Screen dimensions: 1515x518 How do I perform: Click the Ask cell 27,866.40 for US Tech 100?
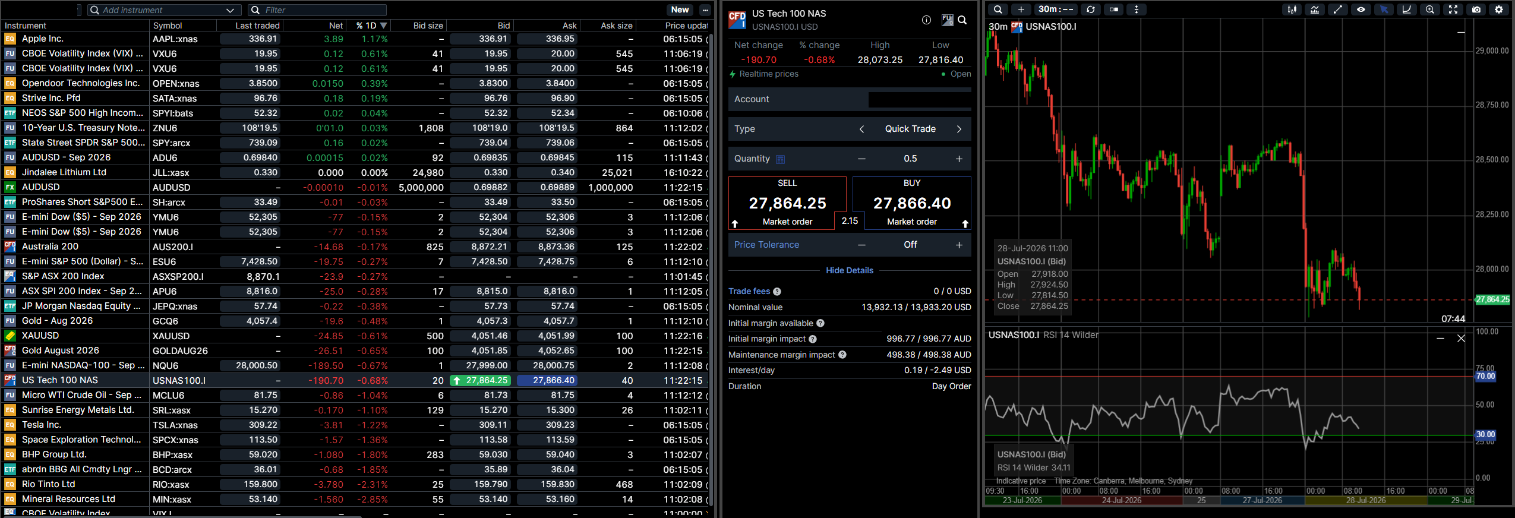(547, 380)
